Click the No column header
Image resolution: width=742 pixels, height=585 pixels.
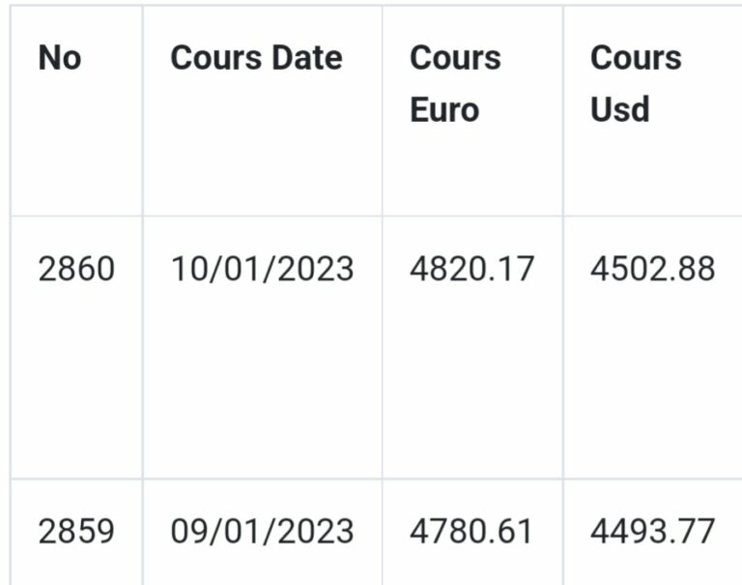pos(60,58)
